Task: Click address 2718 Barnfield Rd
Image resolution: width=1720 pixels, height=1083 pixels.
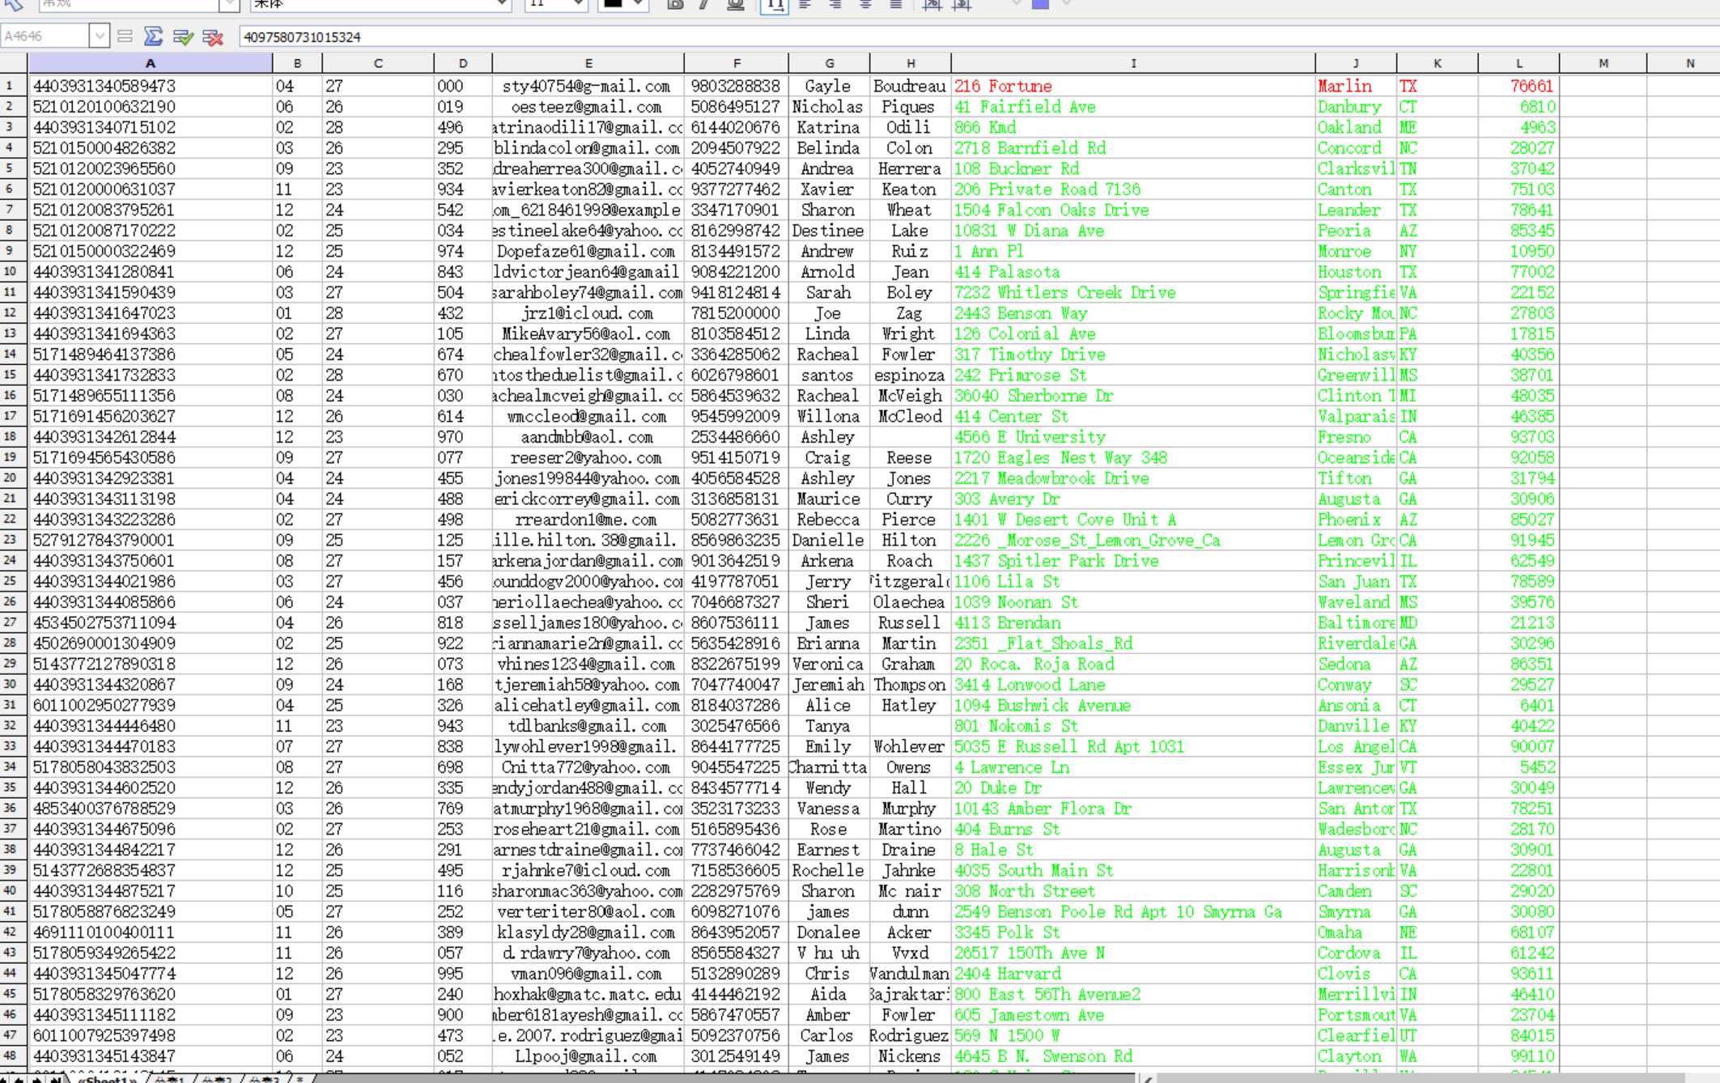Action: (1030, 148)
